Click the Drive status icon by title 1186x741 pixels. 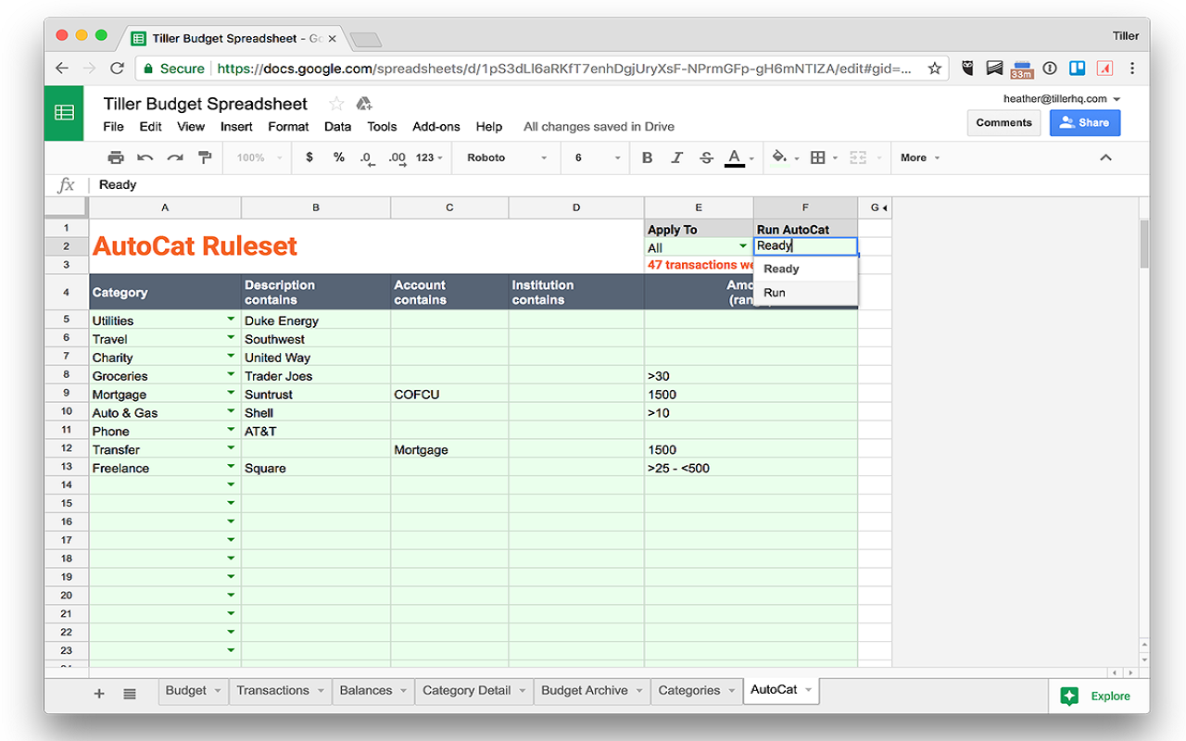click(364, 104)
